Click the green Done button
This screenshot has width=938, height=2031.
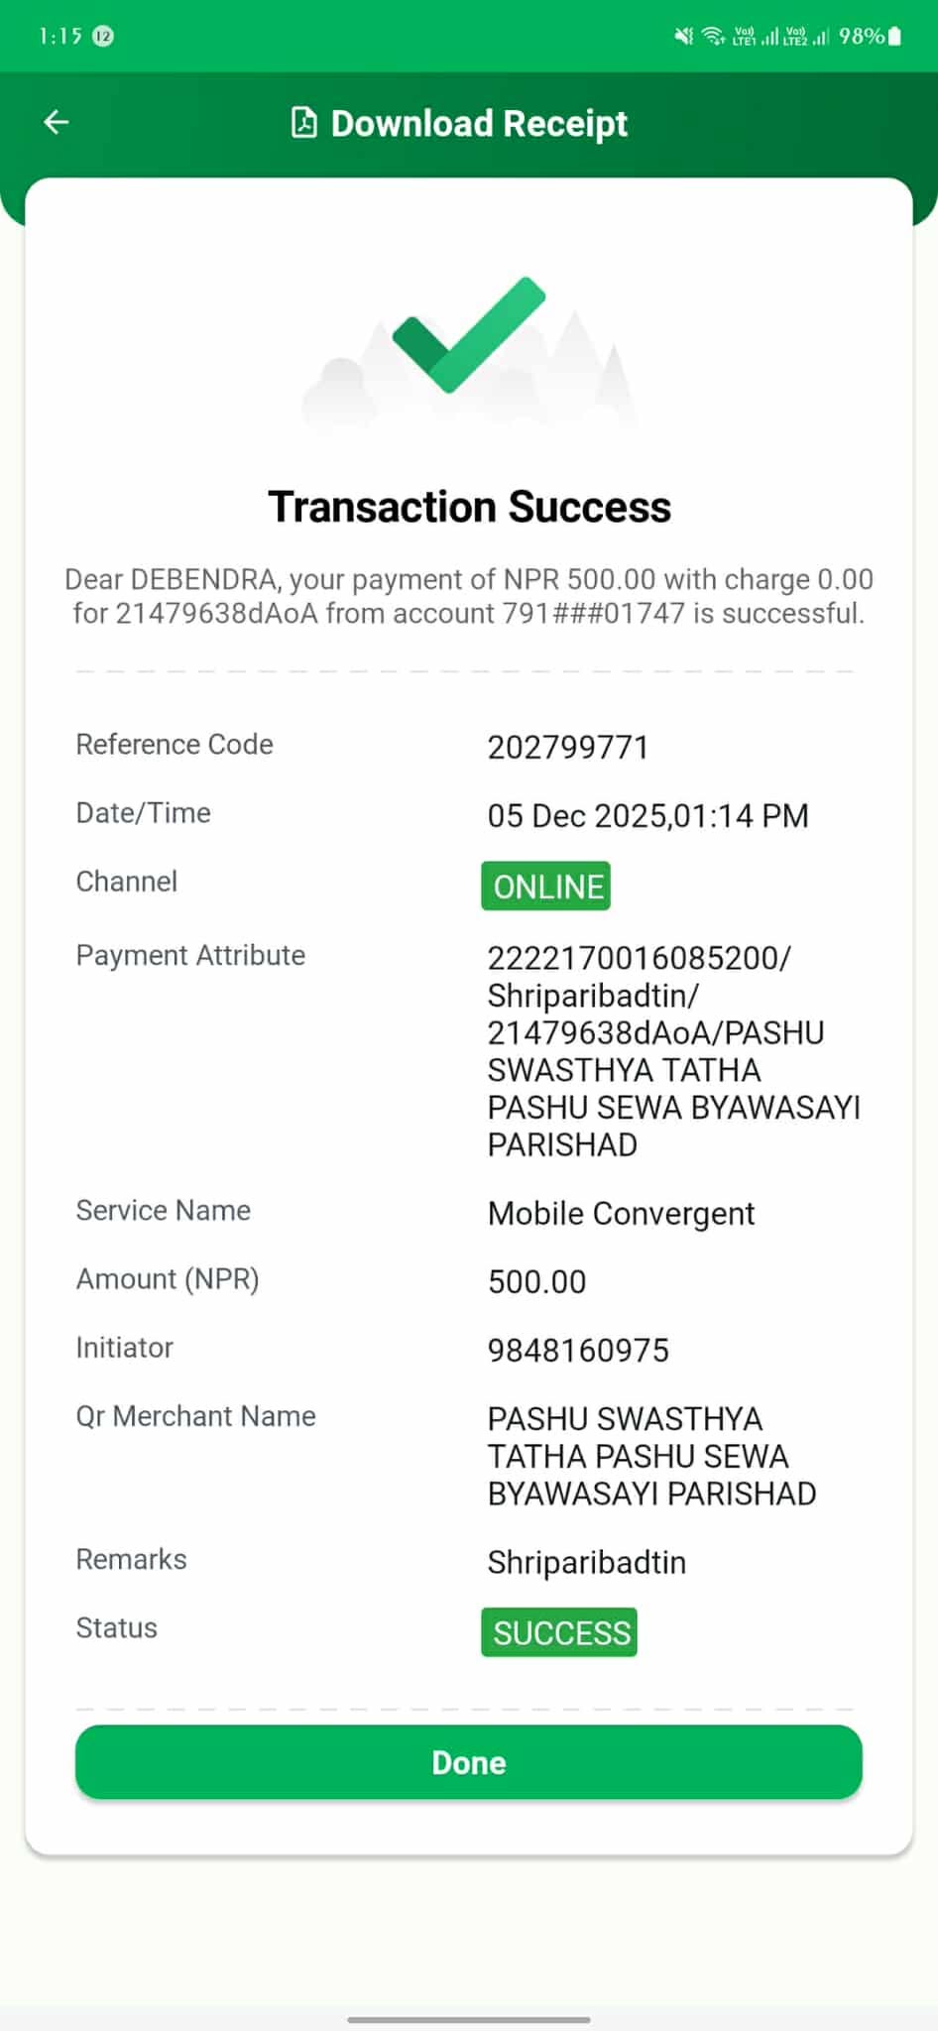pyautogui.click(x=469, y=1762)
